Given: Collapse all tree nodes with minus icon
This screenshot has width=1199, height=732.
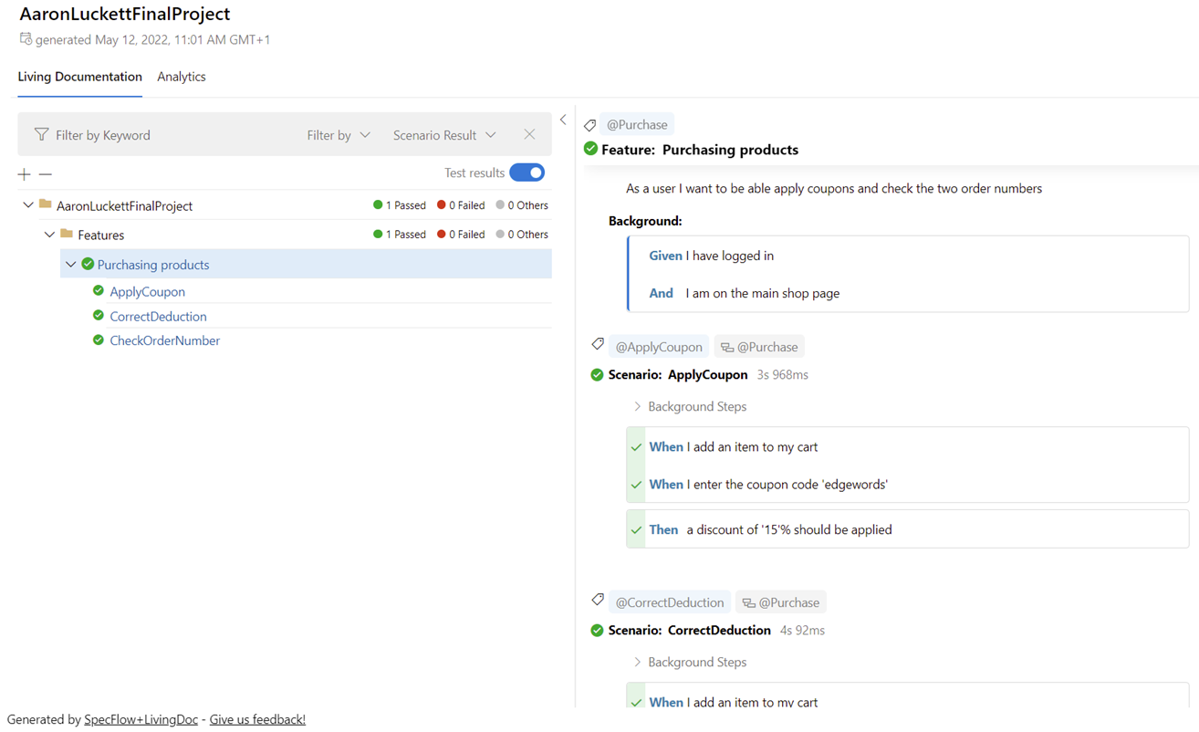Looking at the screenshot, I should 46,173.
